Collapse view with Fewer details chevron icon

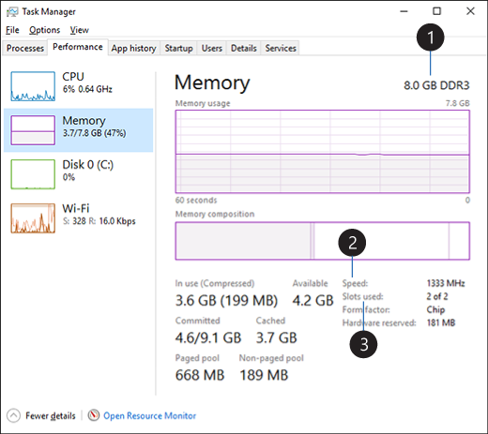[13, 415]
